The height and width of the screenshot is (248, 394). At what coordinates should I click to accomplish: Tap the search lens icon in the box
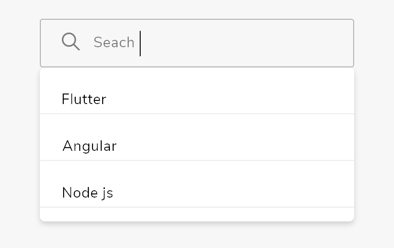point(71,42)
